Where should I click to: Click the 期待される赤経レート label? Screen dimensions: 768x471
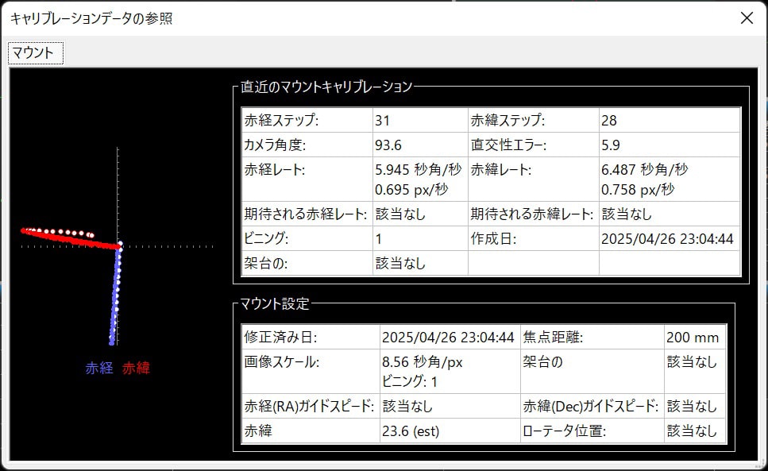pos(305,214)
